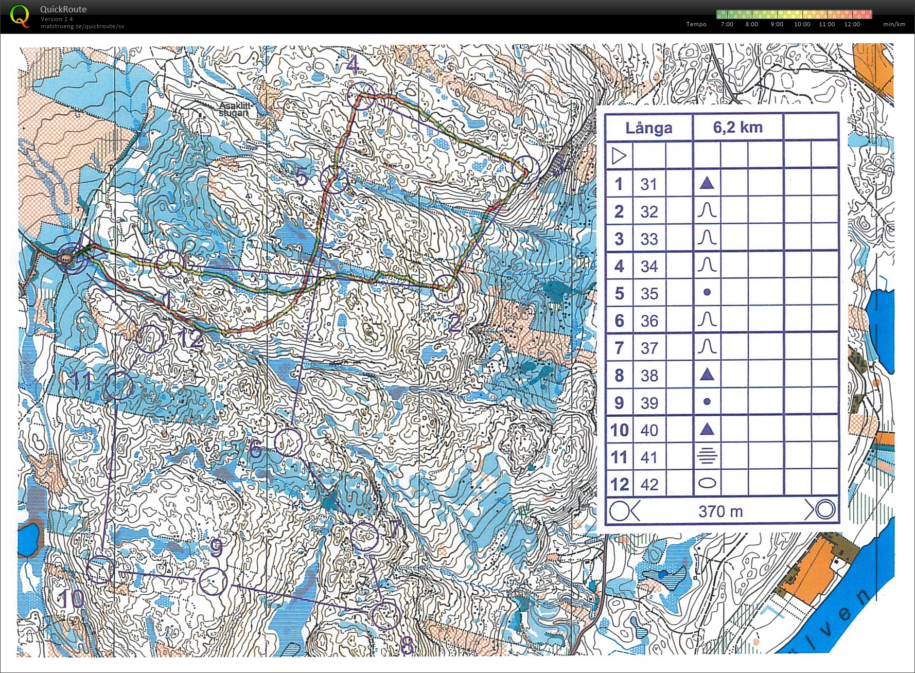Image resolution: width=915 pixels, height=673 pixels.
Task: Click control circle 9 on the map
Action: click(213, 581)
